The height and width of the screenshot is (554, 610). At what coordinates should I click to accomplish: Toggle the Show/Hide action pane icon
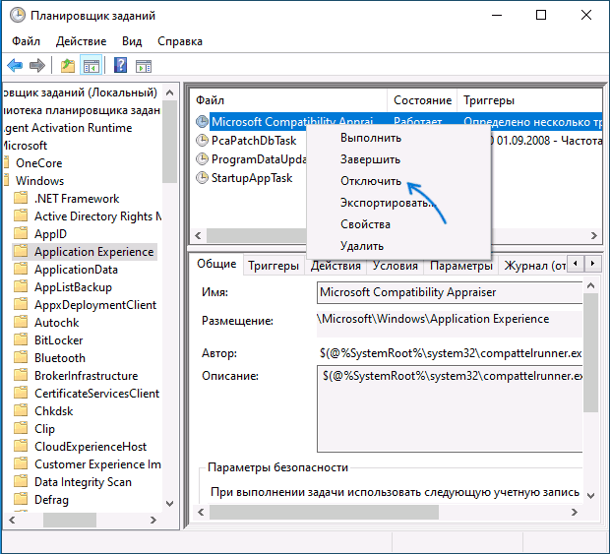click(144, 66)
